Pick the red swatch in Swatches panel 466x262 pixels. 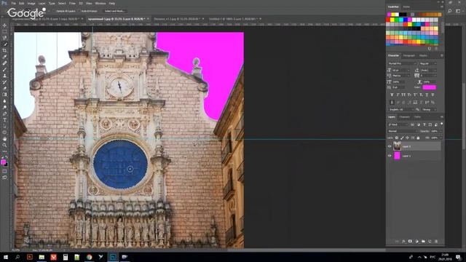(388, 20)
